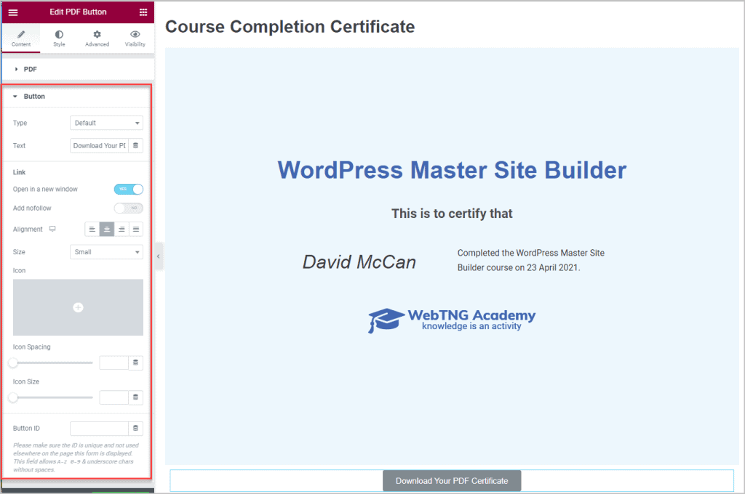Select left alignment icon
The image size is (745, 494).
92,230
